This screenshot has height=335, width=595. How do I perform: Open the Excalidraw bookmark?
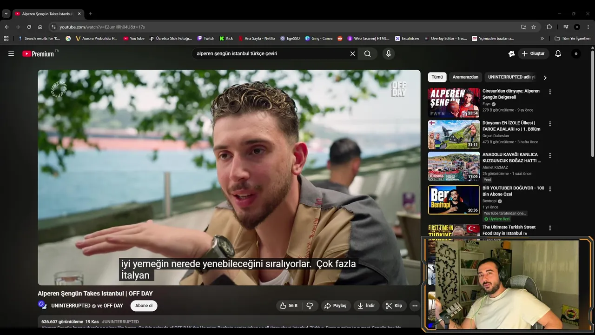(x=407, y=39)
